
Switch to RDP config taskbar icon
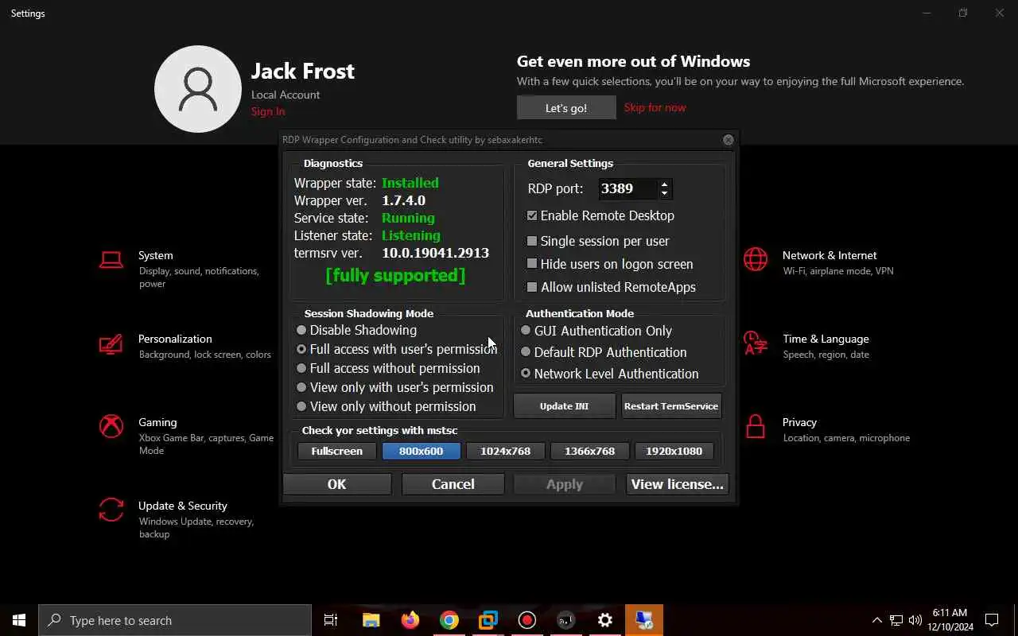[x=644, y=620]
